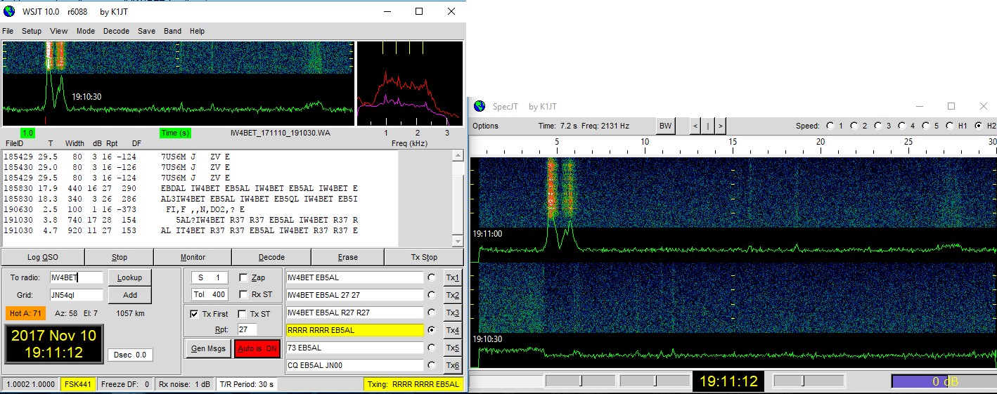
Task: Click the Tx3 button
Action: [453, 313]
